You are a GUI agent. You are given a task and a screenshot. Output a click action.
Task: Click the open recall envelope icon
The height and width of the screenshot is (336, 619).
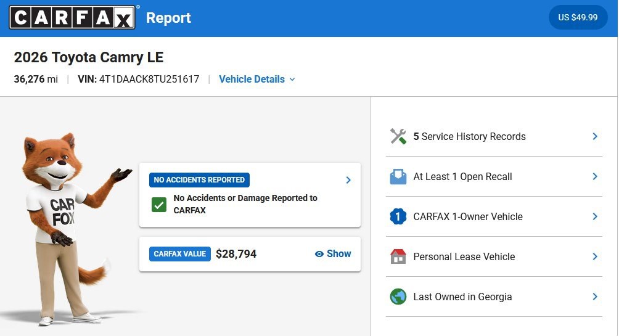coord(398,176)
